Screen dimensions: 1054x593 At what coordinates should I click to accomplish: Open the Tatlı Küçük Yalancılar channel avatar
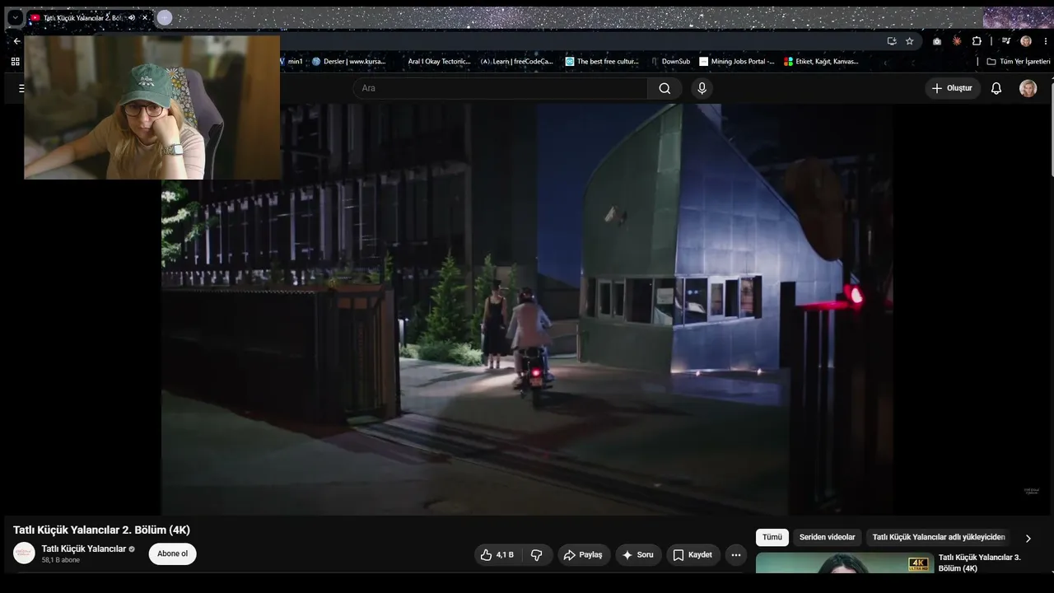pyautogui.click(x=25, y=553)
